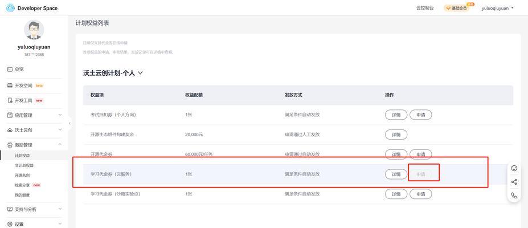Click 详情 for 学习代金券（沙箱实验点）

point(396,194)
